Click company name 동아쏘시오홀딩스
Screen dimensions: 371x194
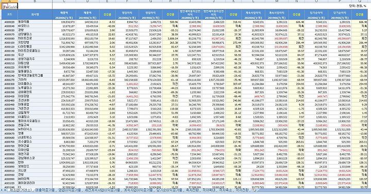(x=29, y=121)
